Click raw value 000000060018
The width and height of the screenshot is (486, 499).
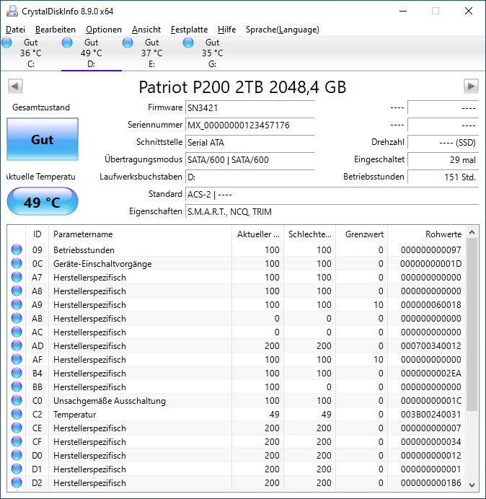(x=431, y=305)
